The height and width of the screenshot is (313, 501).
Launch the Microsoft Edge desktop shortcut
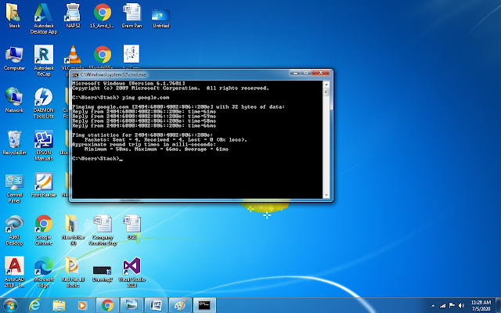point(44,272)
